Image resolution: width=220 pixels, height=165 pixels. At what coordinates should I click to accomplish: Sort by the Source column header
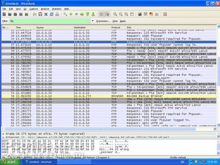coord(54,27)
